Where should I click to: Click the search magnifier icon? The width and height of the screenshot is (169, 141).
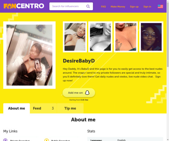click(x=88, y=6)
